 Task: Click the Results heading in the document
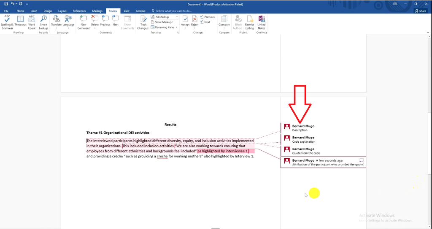[x=170, y=125]
